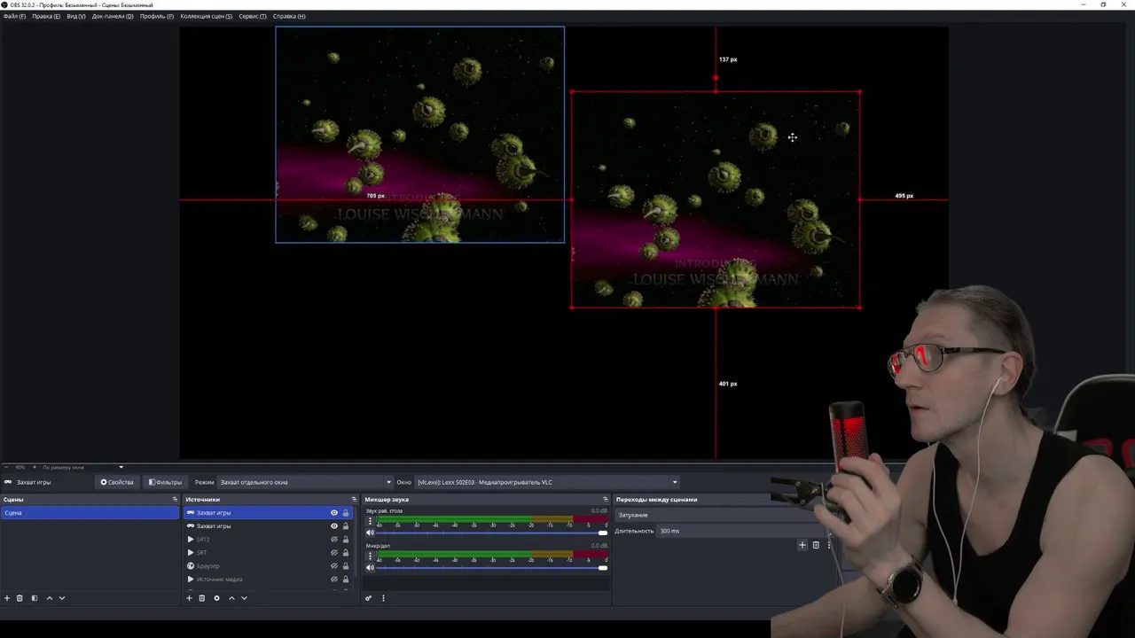Open the Справка menu

pos(289,16)
